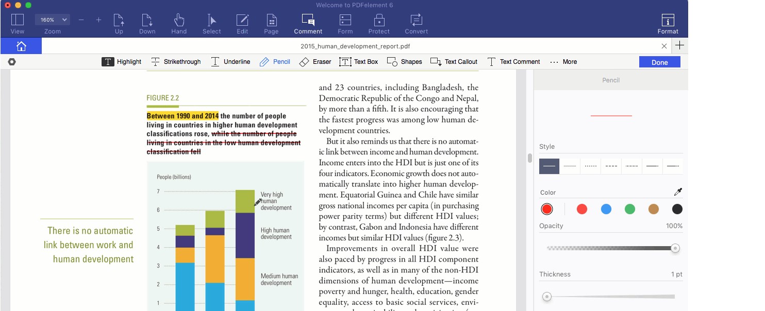Open a new document tab
Screen dimensions: 765x311
pos(679,45)
